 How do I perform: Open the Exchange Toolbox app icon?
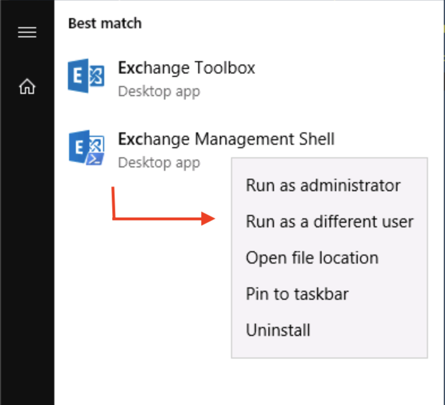pyautogui.click(x=86, y=76)
